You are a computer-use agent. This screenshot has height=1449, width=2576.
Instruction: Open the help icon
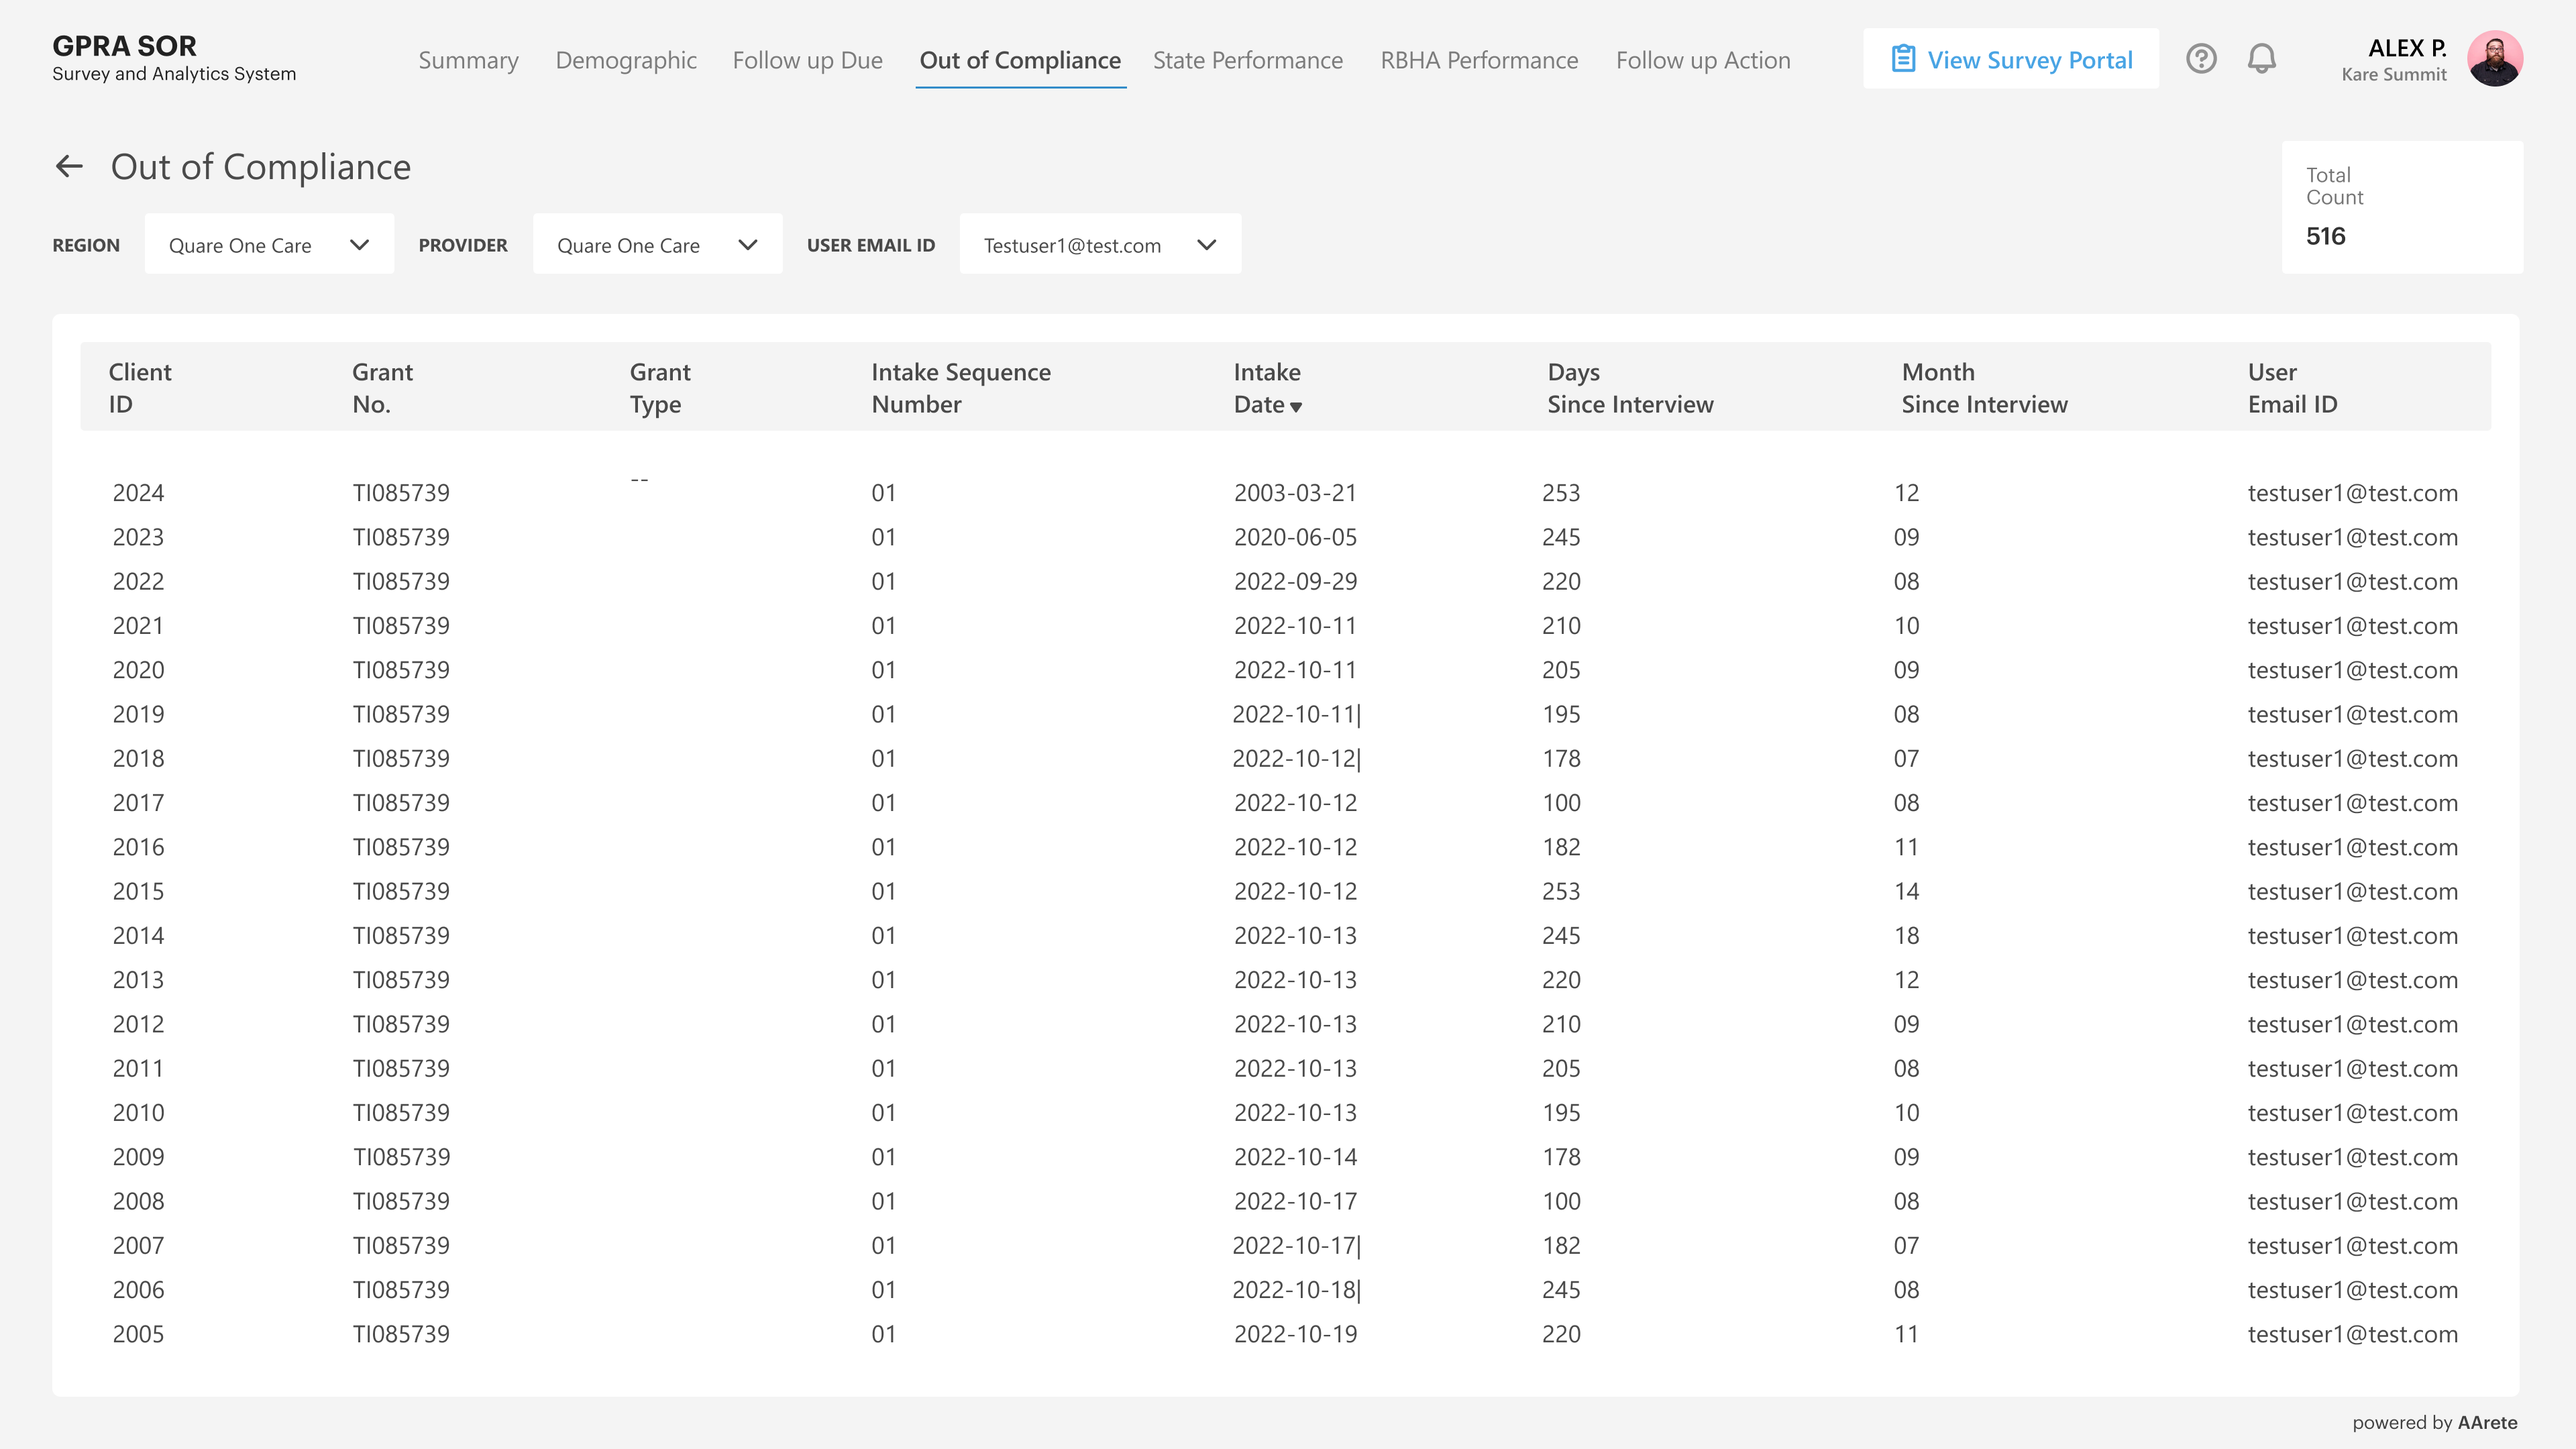point(2201,59)
